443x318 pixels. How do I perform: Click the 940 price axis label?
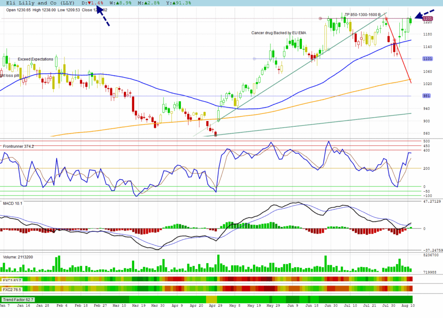pos(426,109)
